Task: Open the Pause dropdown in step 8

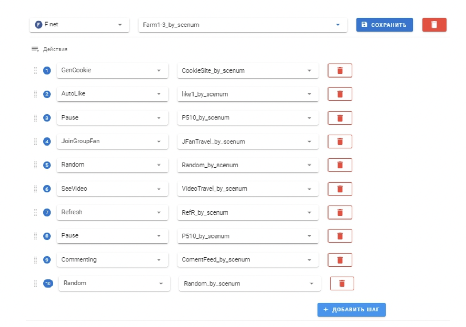Action: [x=112, y=236]
